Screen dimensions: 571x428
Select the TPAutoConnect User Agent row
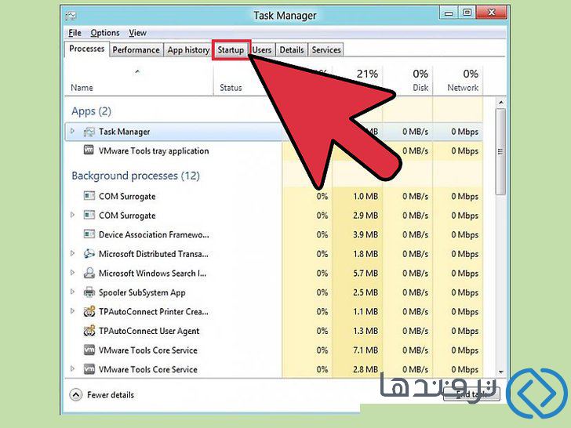point(274,331)
